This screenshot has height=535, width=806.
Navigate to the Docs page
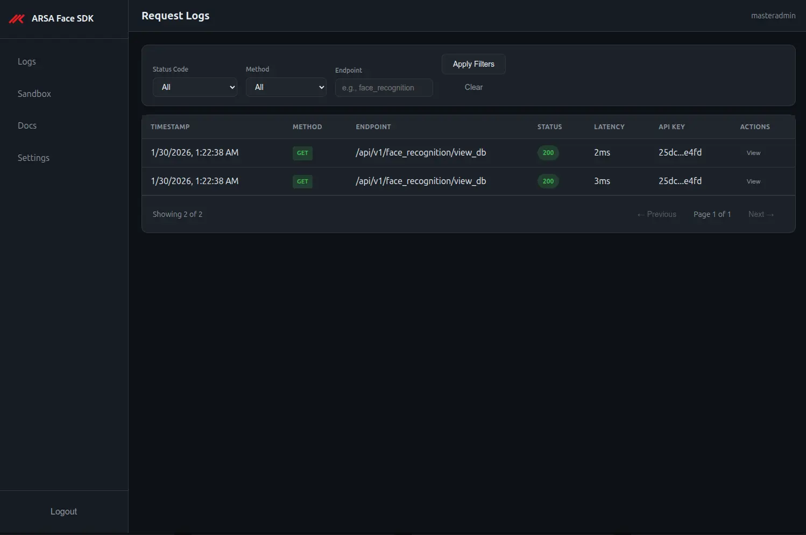click(x=27, y=125)
